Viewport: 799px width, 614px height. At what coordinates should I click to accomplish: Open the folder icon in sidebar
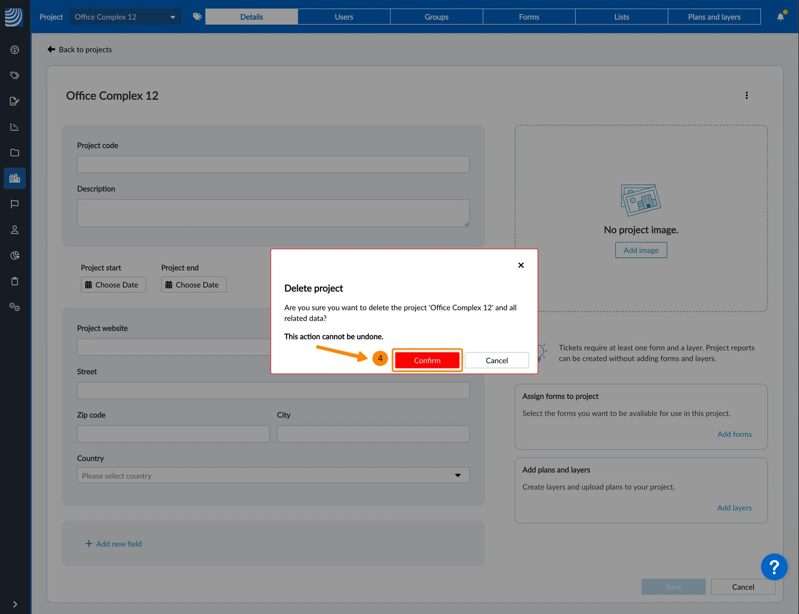coord(14,153)
